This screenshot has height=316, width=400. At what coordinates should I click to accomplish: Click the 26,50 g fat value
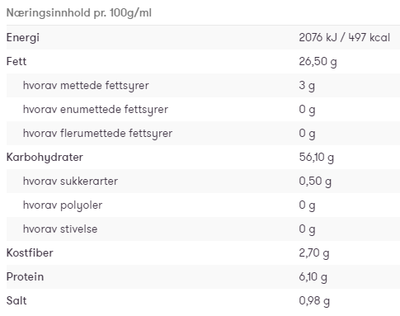(318, 62)
